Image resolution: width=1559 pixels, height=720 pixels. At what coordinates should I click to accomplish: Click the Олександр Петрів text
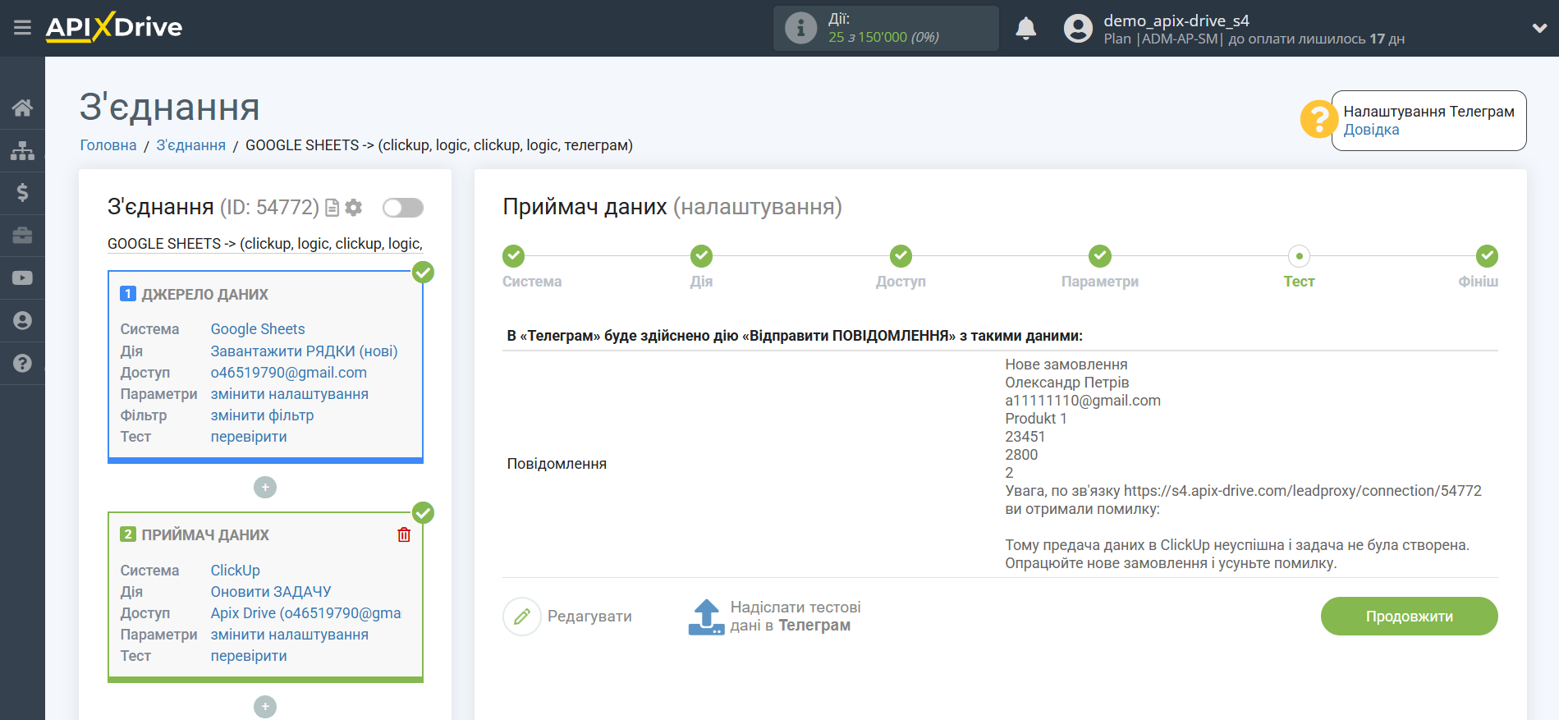pos(1066,383)
